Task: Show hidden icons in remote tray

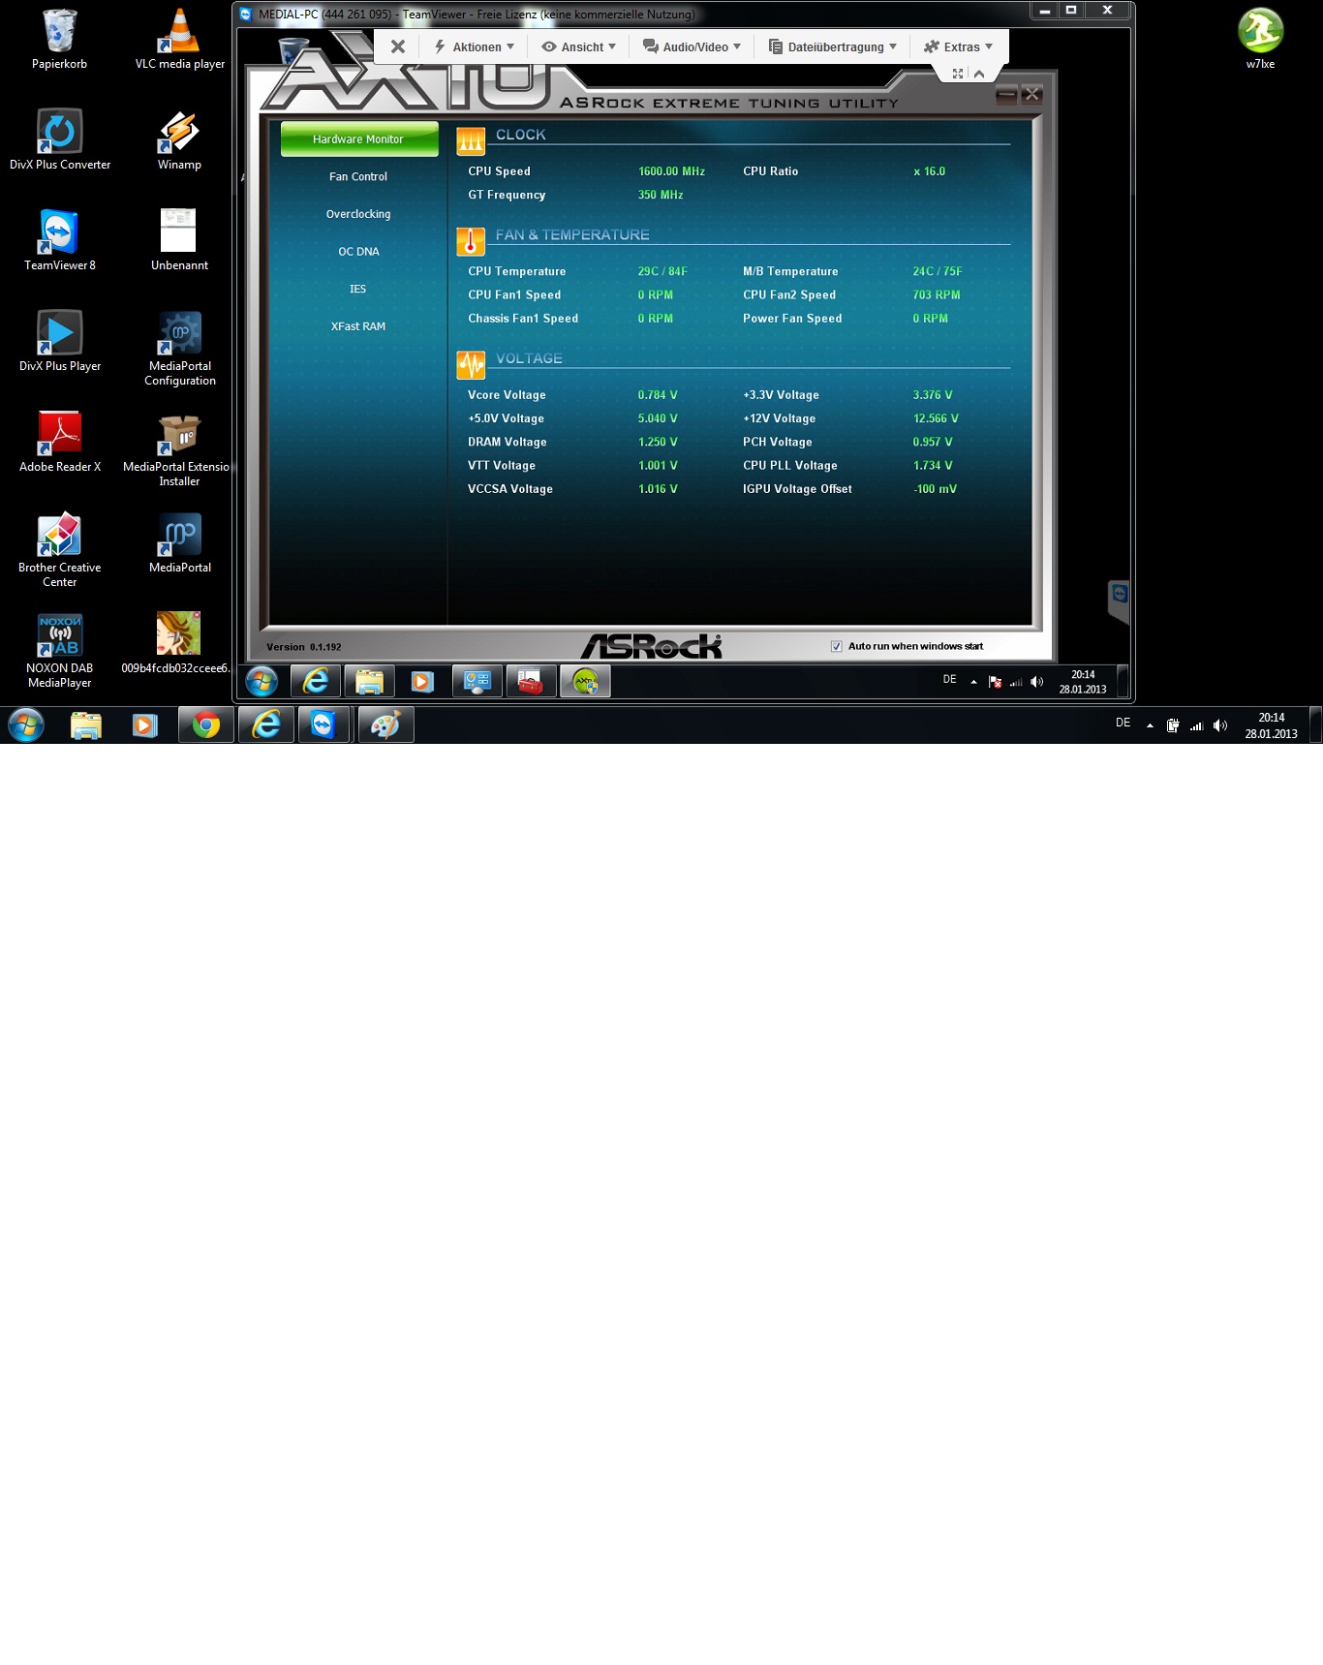Action: [973, 682]
